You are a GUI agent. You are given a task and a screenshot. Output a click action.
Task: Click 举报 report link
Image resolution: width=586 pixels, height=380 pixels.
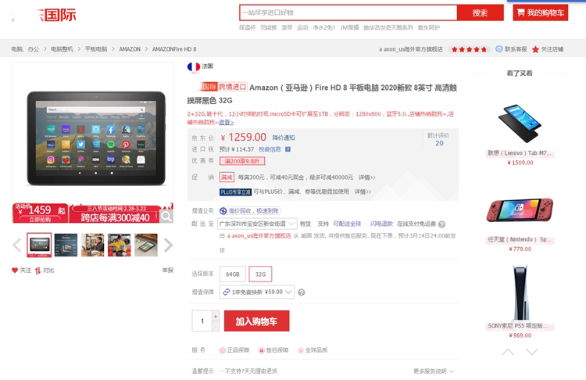168,270
